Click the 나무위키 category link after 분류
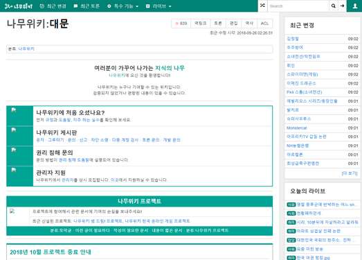Viewport: 362px width, 260px height. coord(26,49)
